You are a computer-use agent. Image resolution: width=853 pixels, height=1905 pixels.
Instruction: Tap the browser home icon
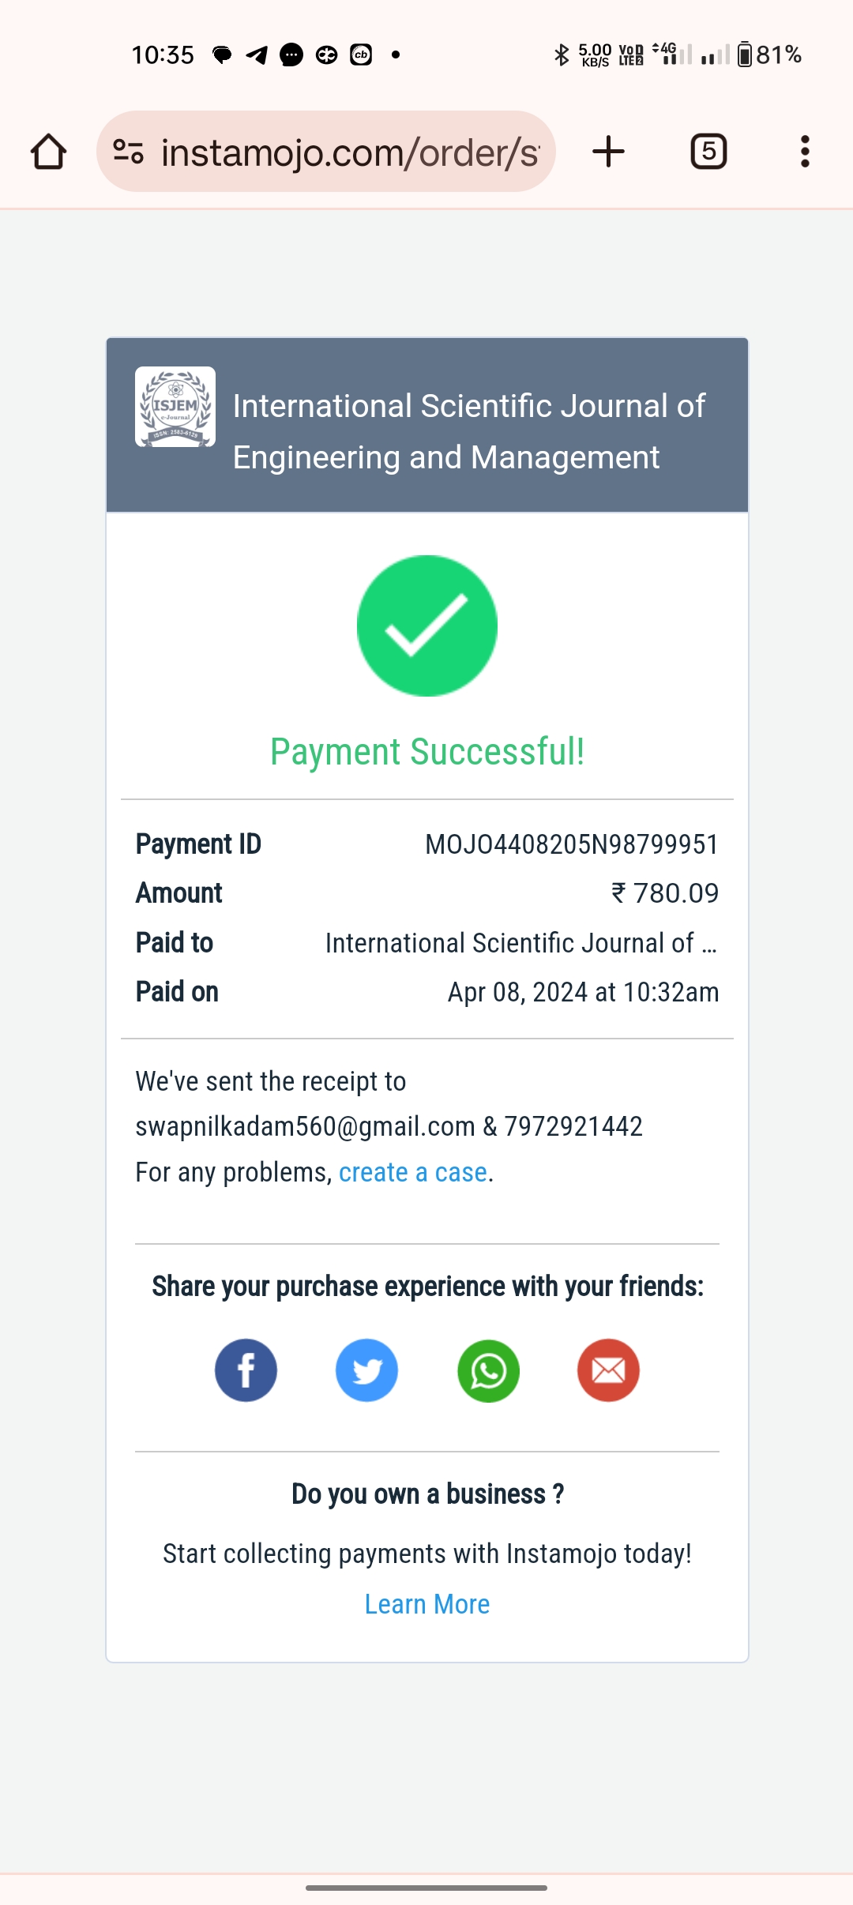[48, 152]
